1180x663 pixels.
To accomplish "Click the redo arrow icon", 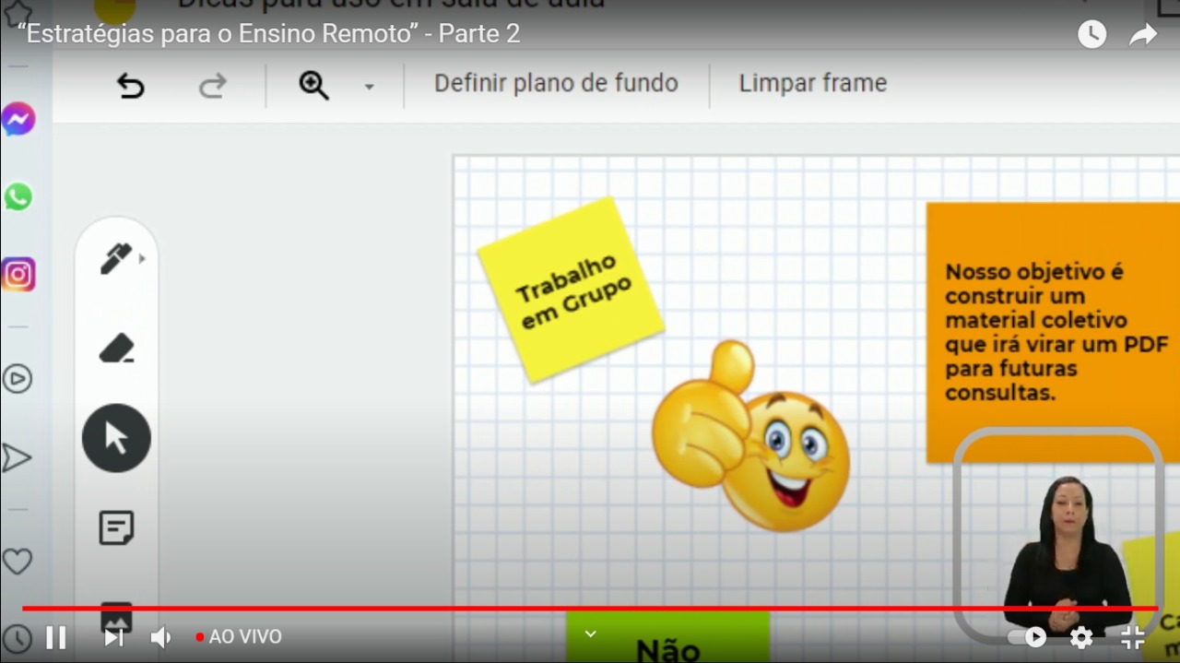I will tap(213, 86).
